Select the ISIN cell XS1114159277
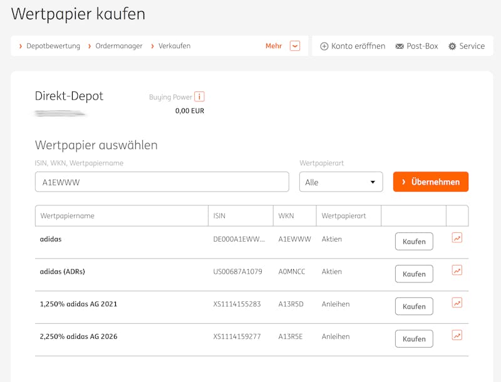Viewport: 501px width, 382px height. point(237,337)
